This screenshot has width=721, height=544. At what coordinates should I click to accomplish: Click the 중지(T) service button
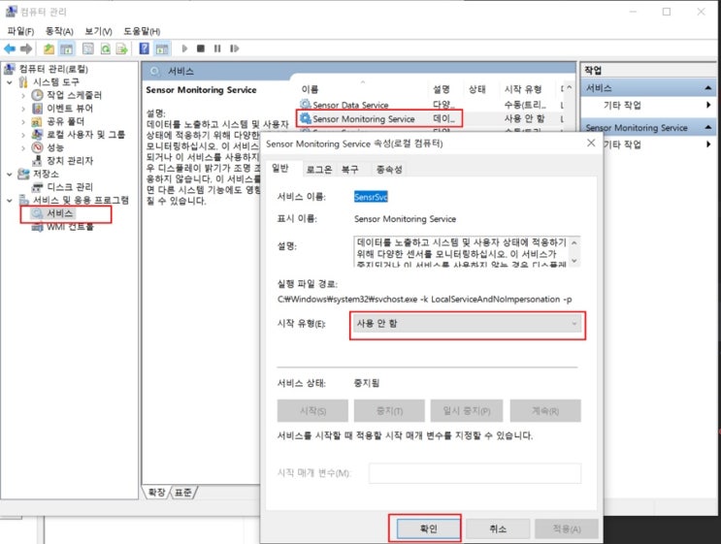pyautogui.click(x=389, y=411)
